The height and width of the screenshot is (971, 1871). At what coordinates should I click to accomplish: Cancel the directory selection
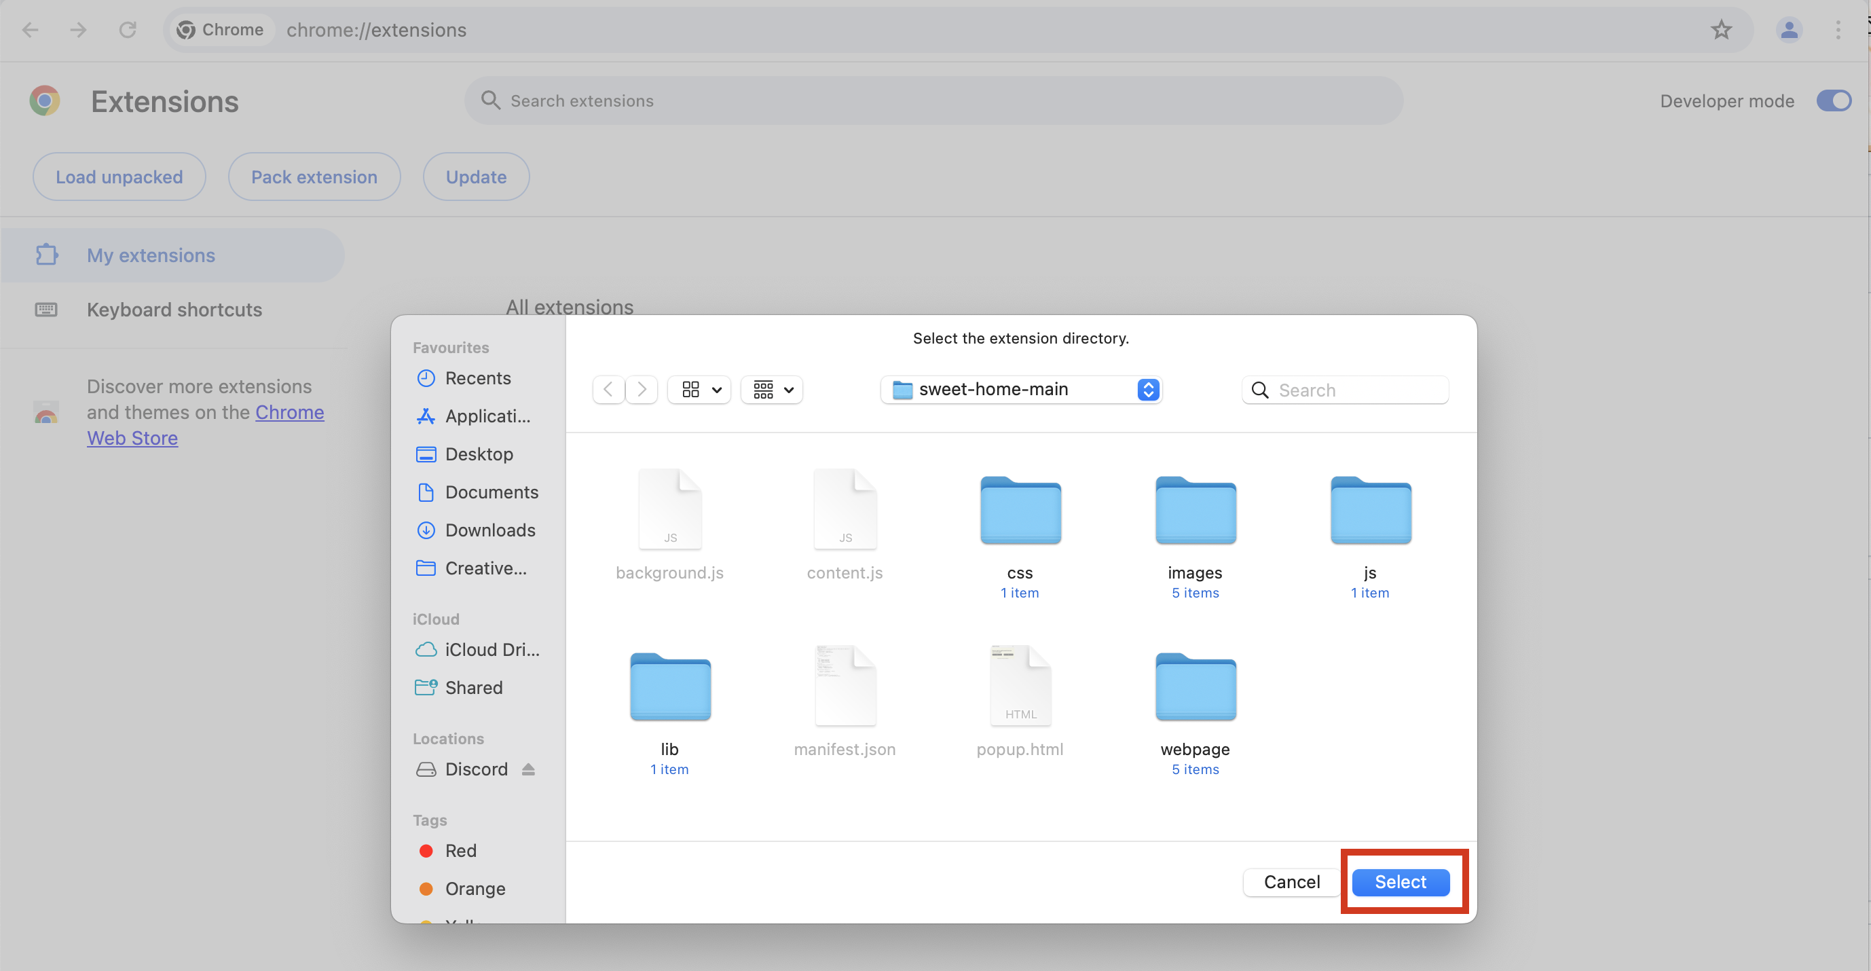(1292, 881)
